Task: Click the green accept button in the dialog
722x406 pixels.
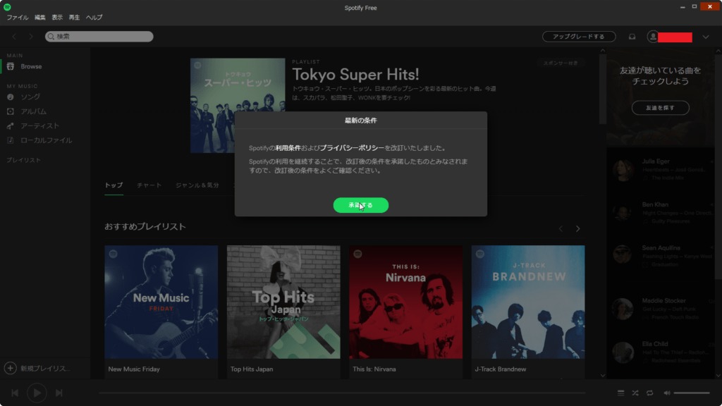Action: (x=360, y=205)
